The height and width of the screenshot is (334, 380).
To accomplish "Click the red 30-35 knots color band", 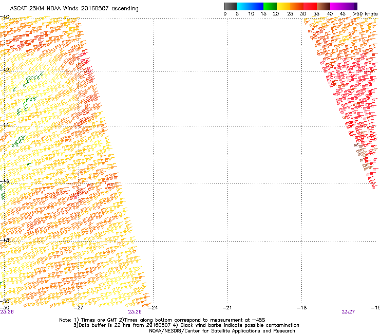I will pyautogui.click(x=310, y=6).
